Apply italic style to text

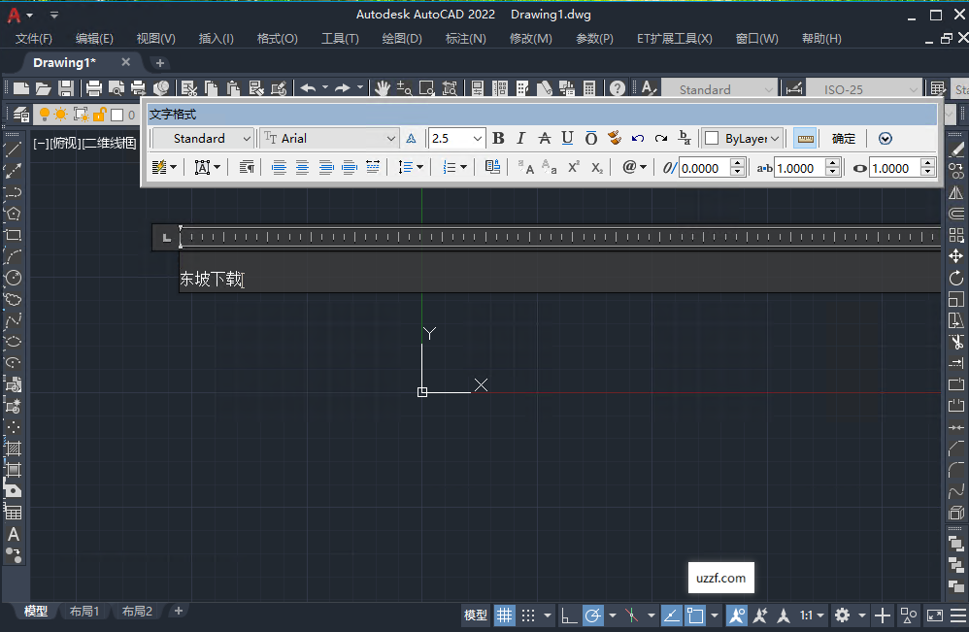(x=520, y=138)
